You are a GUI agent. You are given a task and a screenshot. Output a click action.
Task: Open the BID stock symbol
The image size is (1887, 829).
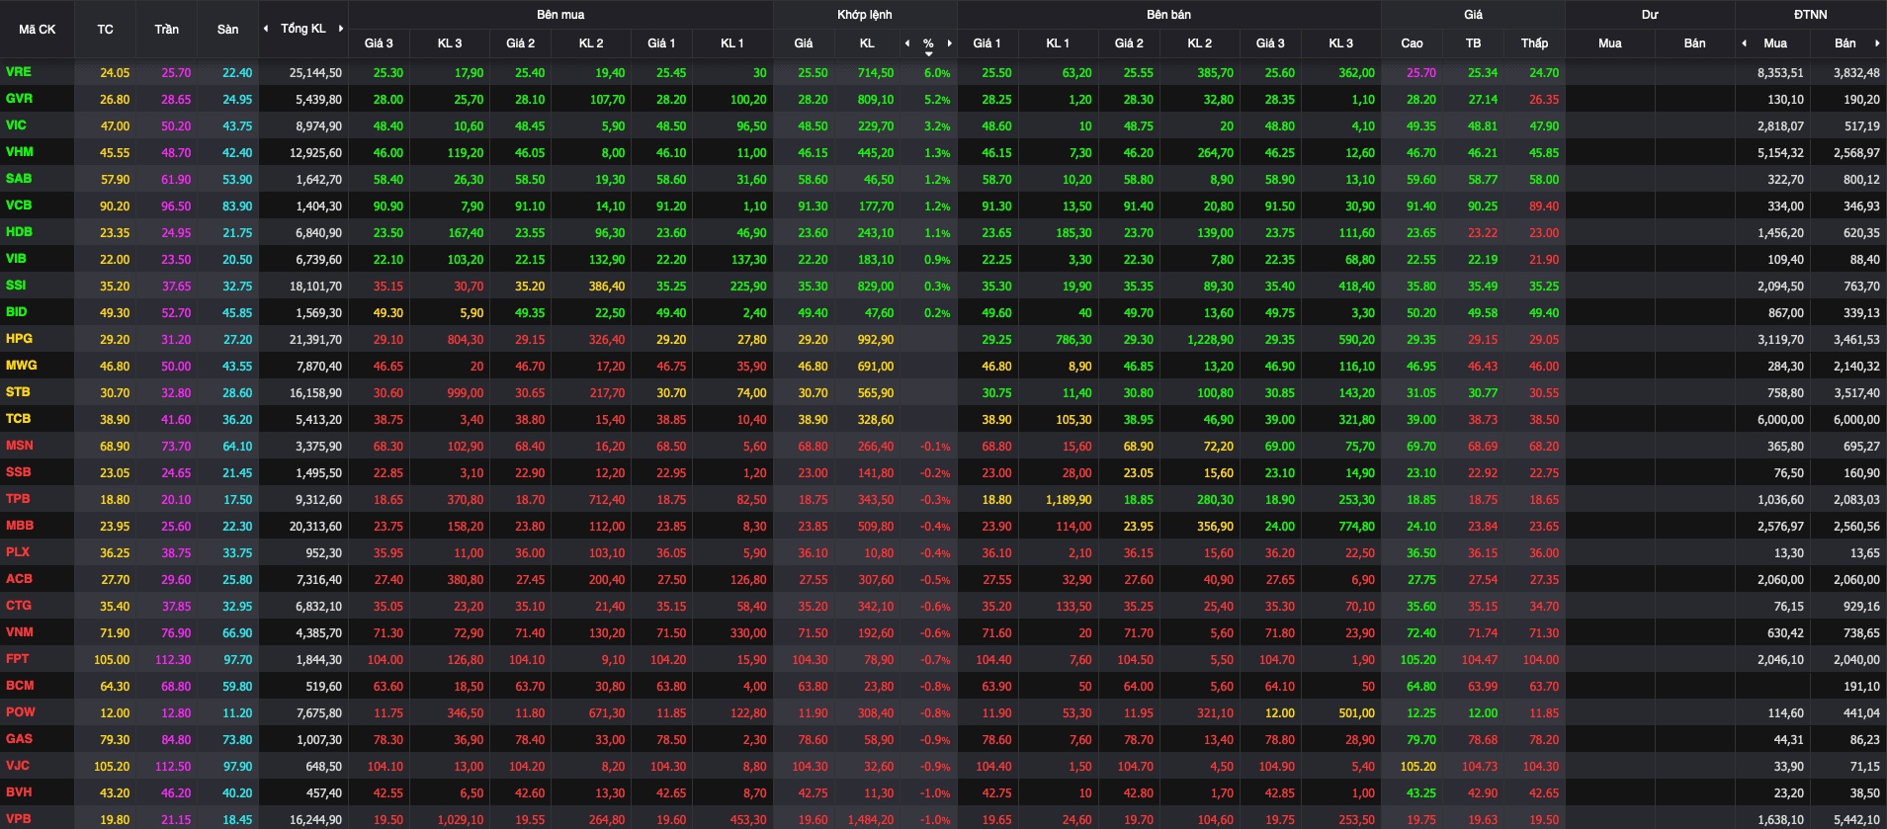click(x=17, y=312)
